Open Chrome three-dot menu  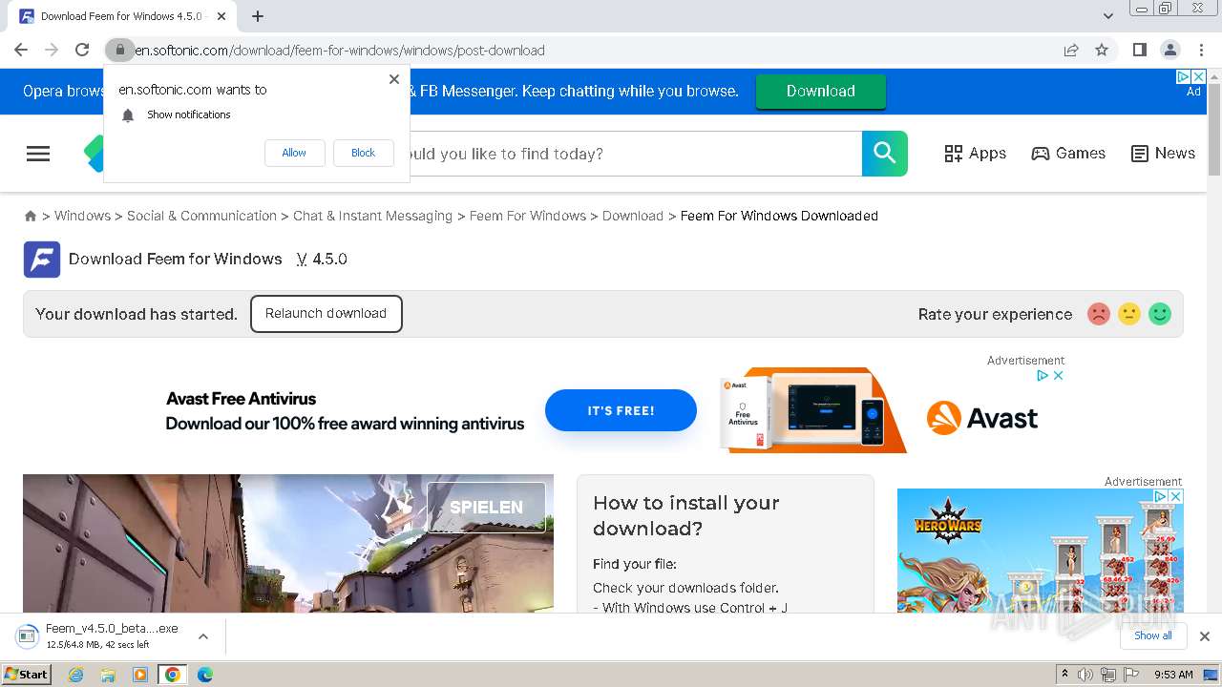pos(1201,50)
